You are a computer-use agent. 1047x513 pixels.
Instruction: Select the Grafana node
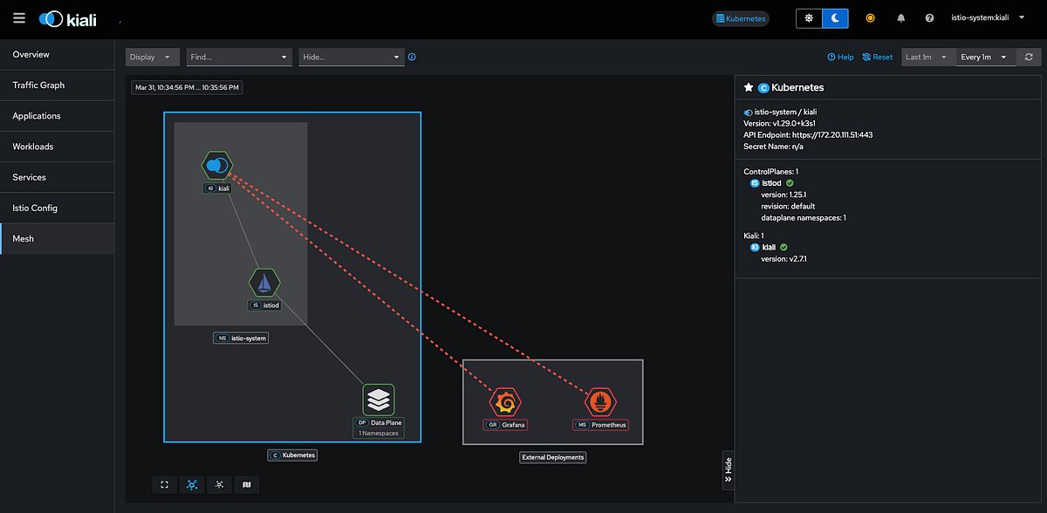point(505,403)
